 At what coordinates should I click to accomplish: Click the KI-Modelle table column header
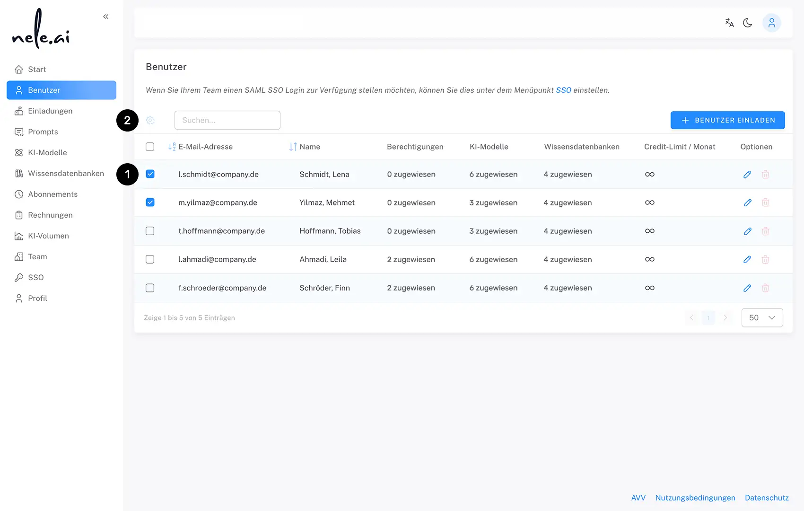pyautogui.click(x=489, y=147)
